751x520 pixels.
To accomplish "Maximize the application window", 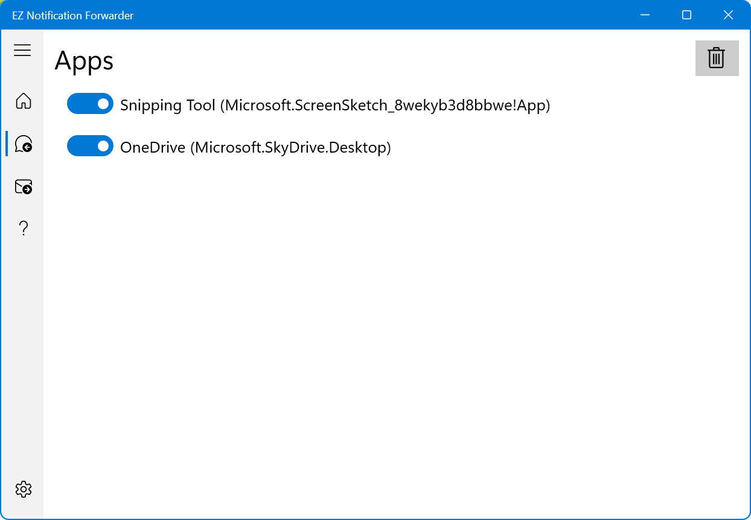I will 686,15.
